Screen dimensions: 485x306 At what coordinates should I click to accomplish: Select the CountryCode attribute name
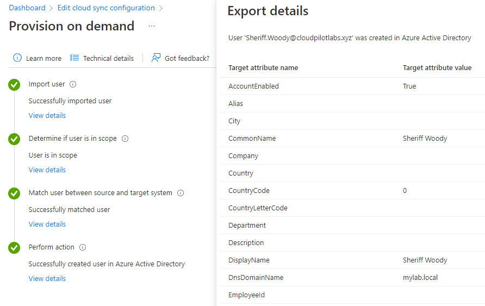click(249, 191)
